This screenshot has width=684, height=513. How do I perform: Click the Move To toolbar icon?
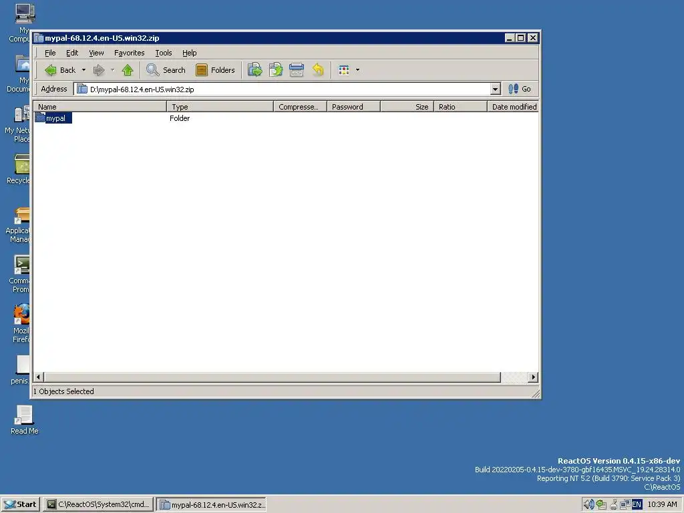point(254,69)
